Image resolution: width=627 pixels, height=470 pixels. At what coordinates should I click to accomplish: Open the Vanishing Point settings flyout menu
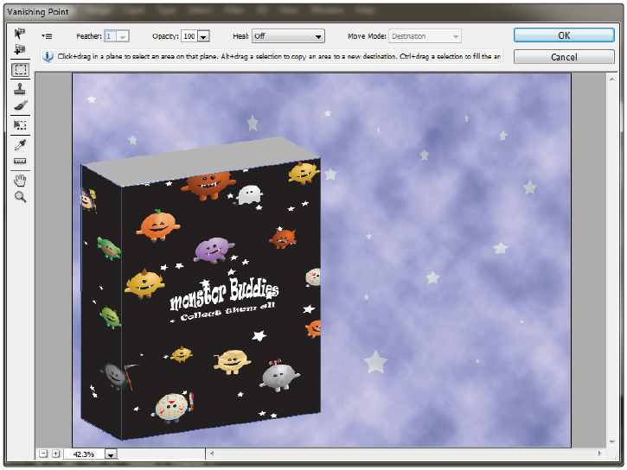47,36
